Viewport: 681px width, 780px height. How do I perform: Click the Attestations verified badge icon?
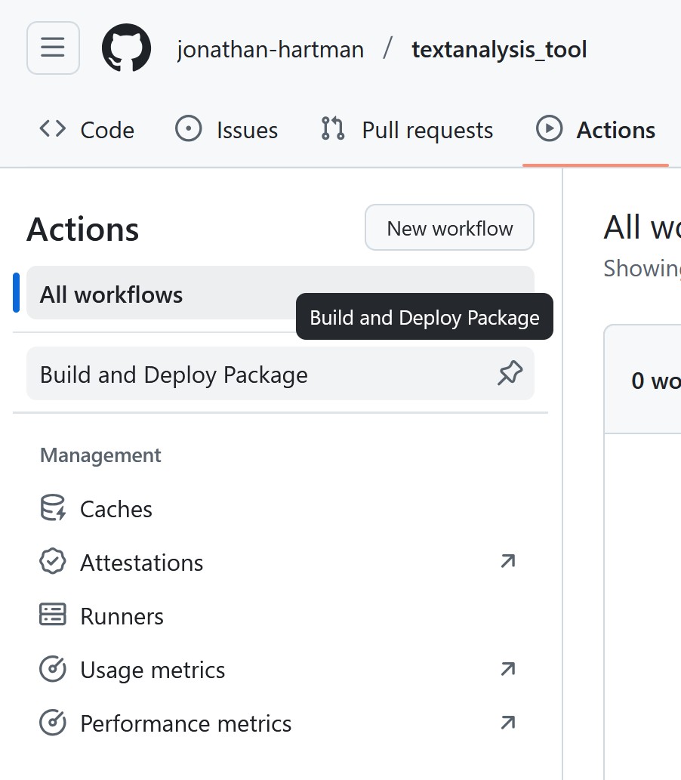pyautogui.click(x=53, y=562)
